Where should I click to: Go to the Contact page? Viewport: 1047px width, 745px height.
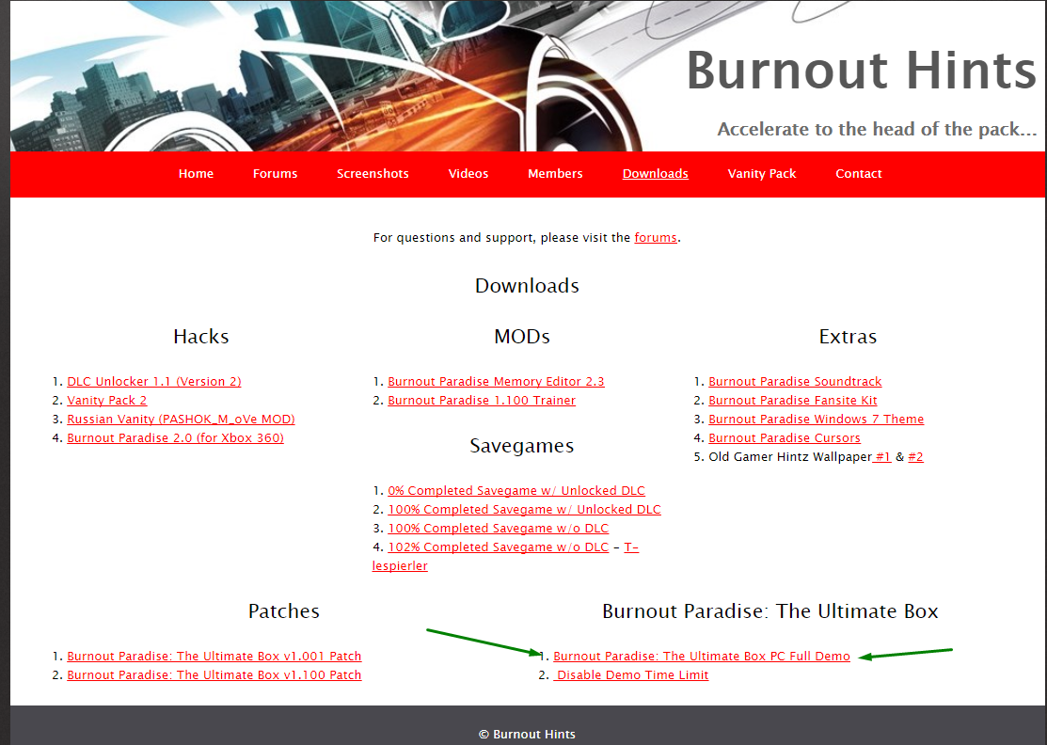[x=859, y=174]
